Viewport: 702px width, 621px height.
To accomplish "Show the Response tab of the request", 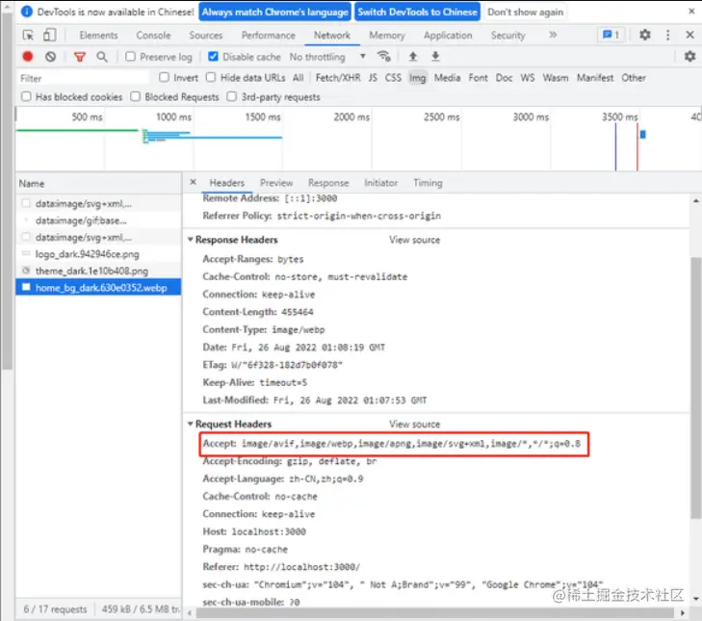I will [328, 183].
